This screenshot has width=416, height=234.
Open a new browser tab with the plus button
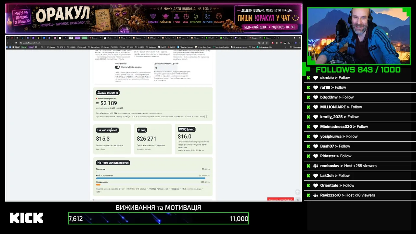coord(278,38)
